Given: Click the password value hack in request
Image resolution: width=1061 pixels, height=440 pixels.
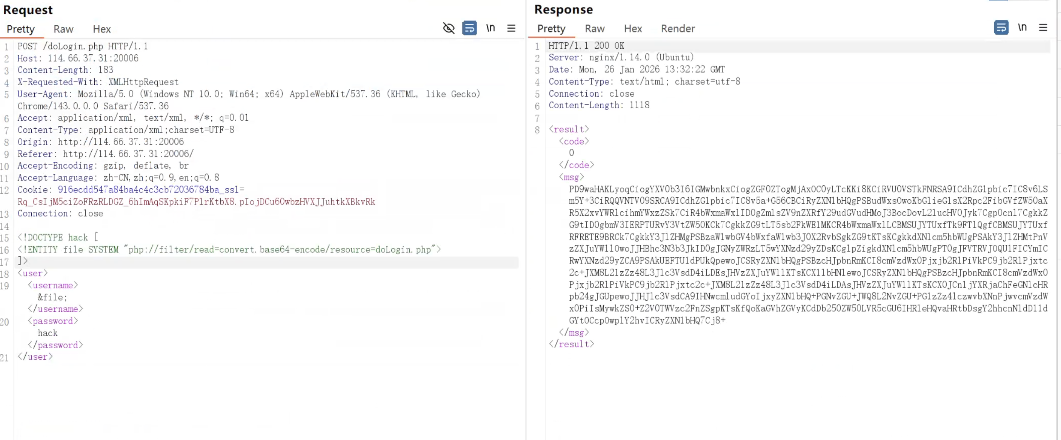Looking at the screenshot, I should click(x=48, y=333).
